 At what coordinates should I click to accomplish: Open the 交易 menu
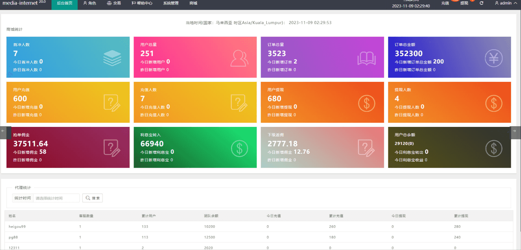[x=114, y=3]
